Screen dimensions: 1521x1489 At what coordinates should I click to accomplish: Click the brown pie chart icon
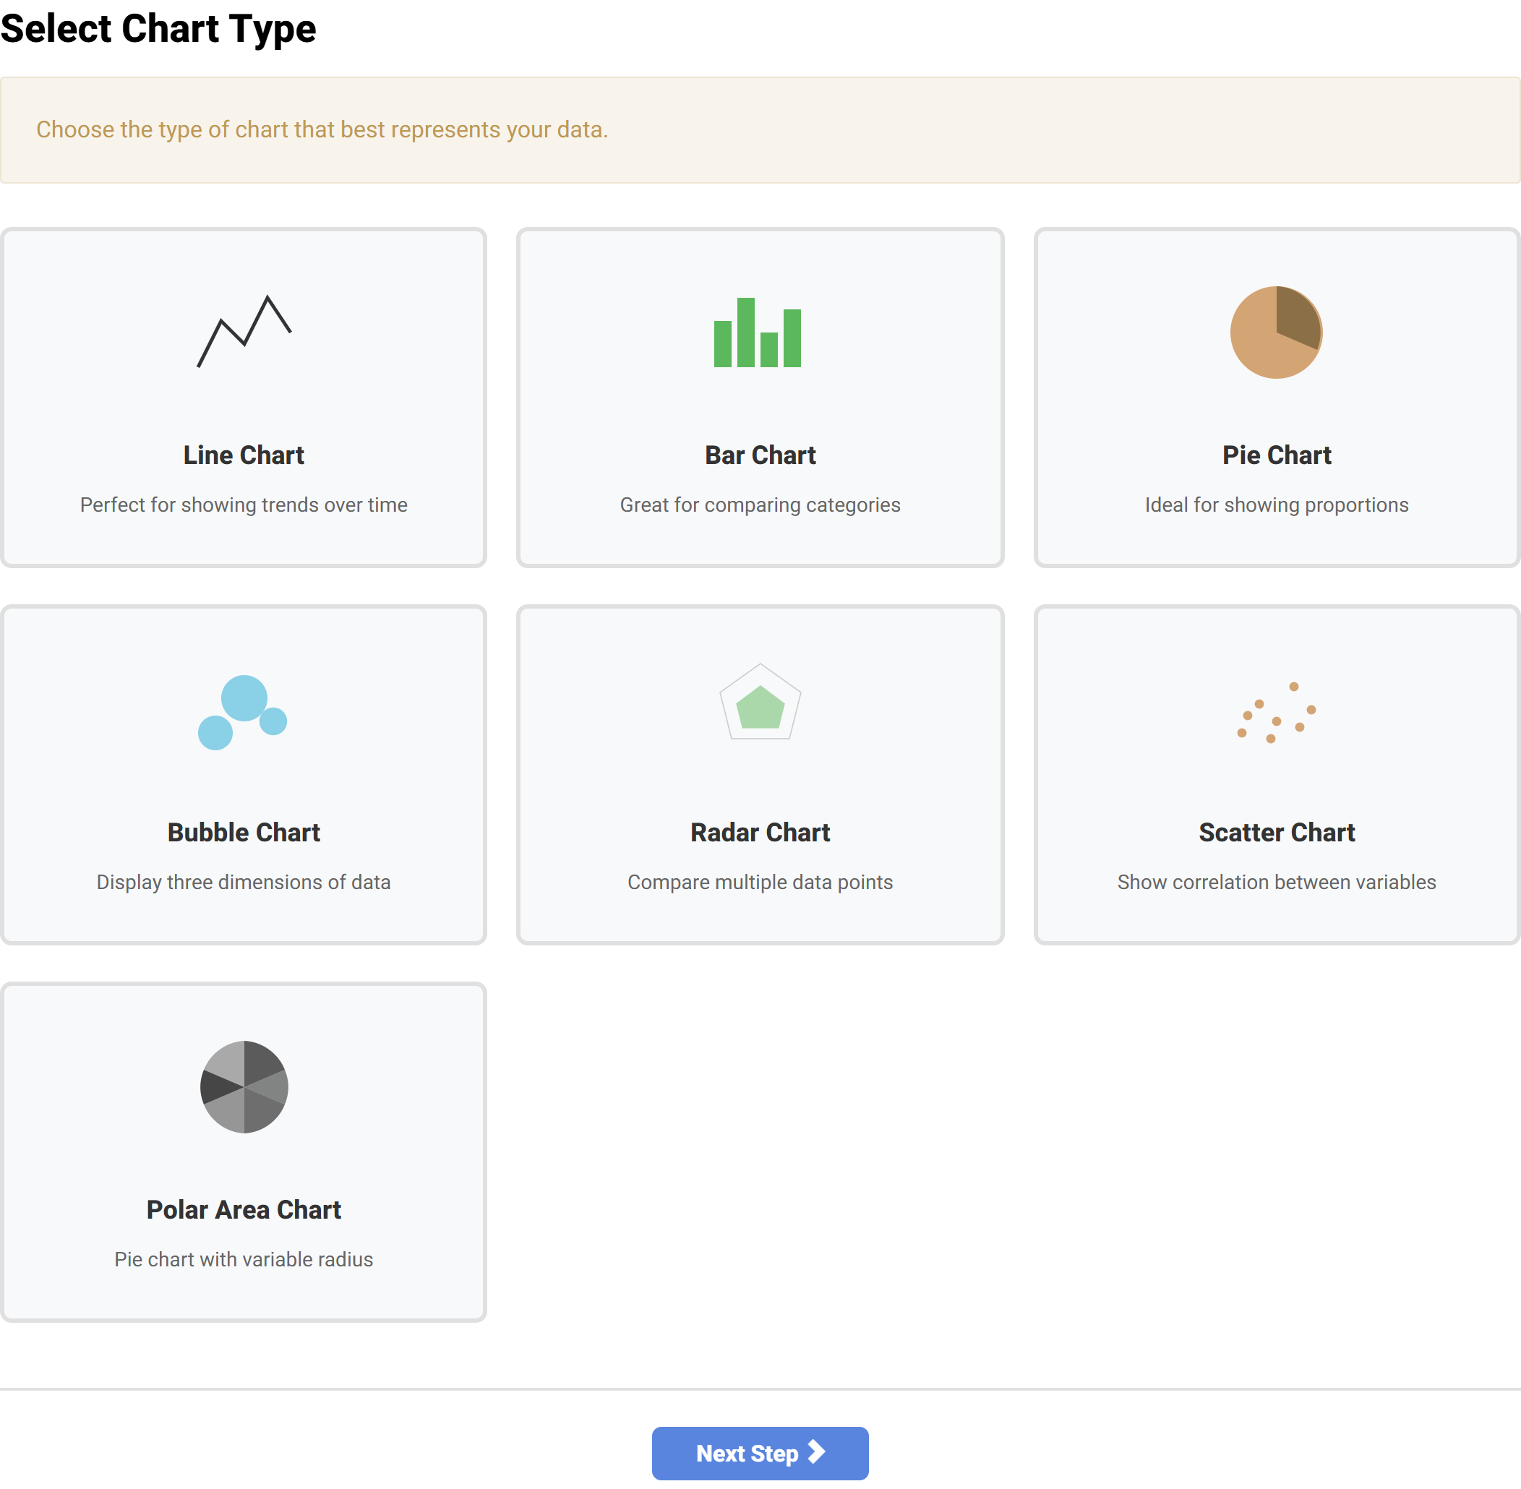[1276, 332]
